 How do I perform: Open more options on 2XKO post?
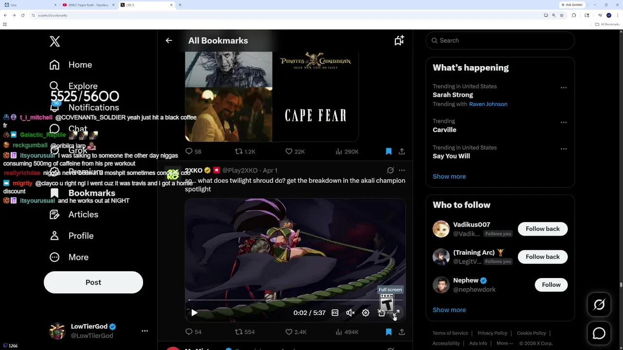click(x=402, y=171)
